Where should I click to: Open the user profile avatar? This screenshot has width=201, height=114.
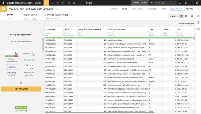pos(197,3)
